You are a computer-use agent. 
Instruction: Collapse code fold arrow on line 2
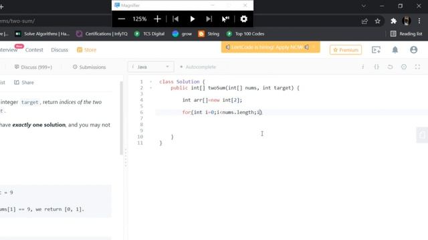pyautogui.click(x=150, y=88)
